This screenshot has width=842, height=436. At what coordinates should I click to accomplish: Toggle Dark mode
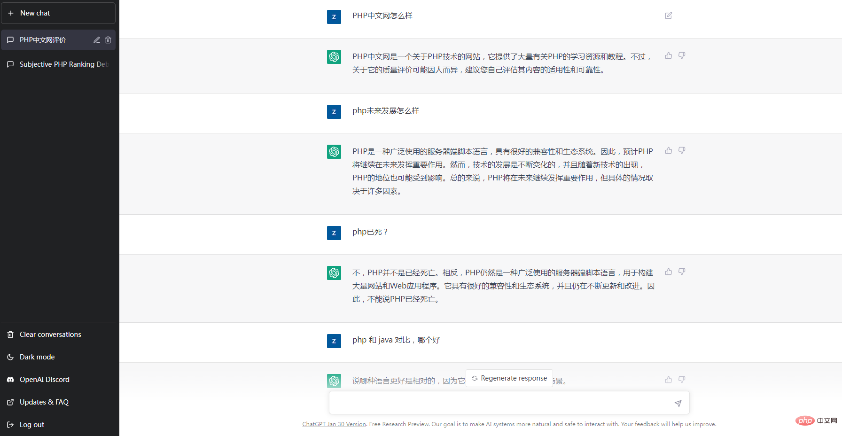click(x=36, y=357)
